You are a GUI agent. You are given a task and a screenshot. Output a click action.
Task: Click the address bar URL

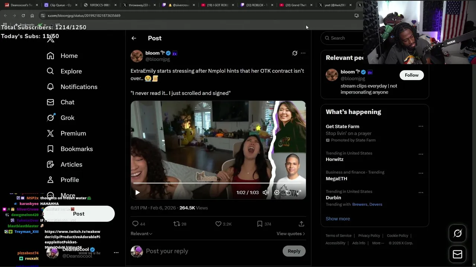pyautogui.click(x=84, y=16)
